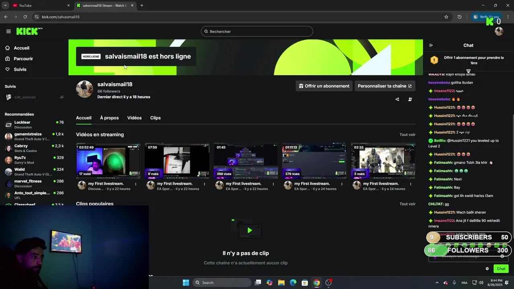Open Walid recommended channel
Screen dimensions: 514x289
pos(34,172)
